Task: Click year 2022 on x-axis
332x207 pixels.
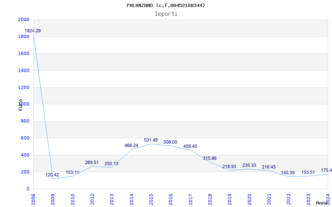Action: [x=288, y=200]
